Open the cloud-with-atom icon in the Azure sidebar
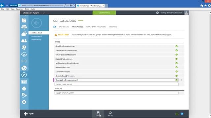The image size is (211, 118). pyautogui.click(x=24, y=27)
